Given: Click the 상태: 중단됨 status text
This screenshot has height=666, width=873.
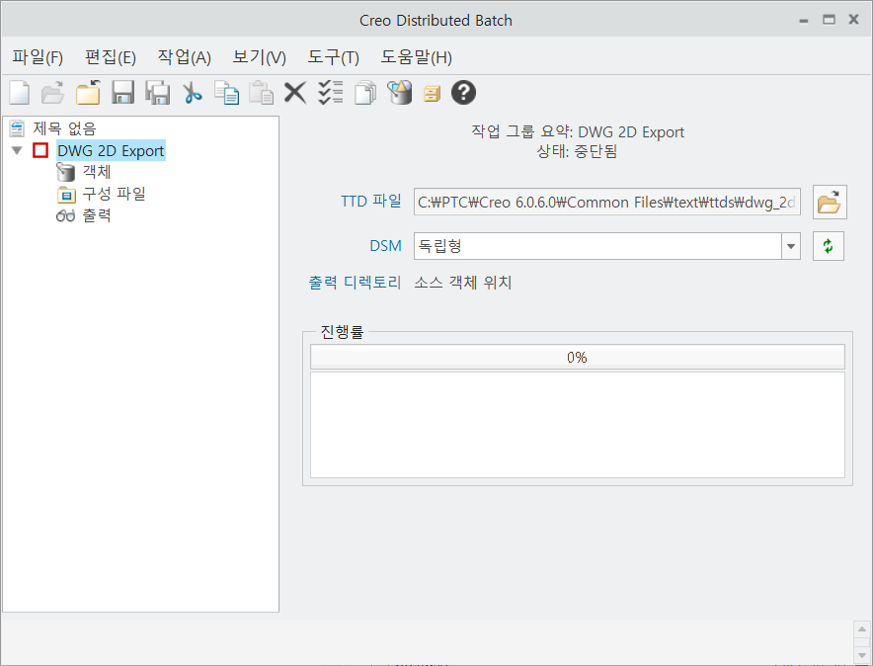Looking at the screenshot, I should [577, 151].
